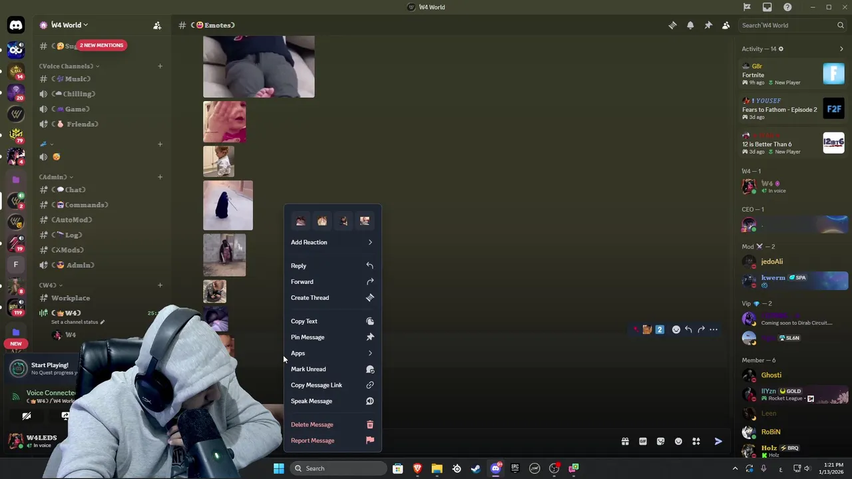Viewport: 852px width, 479px height.
Task: Choose Copy Text from the context menu
Action: click(x=332, y=321)
